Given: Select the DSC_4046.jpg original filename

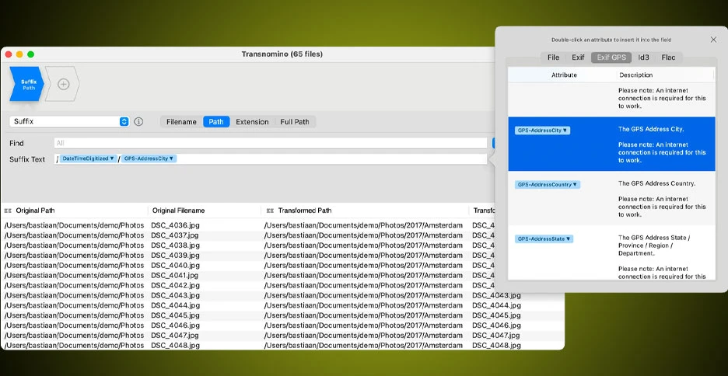Looking at the screenshot, I should pyautogui.click(x=175, y=326).
